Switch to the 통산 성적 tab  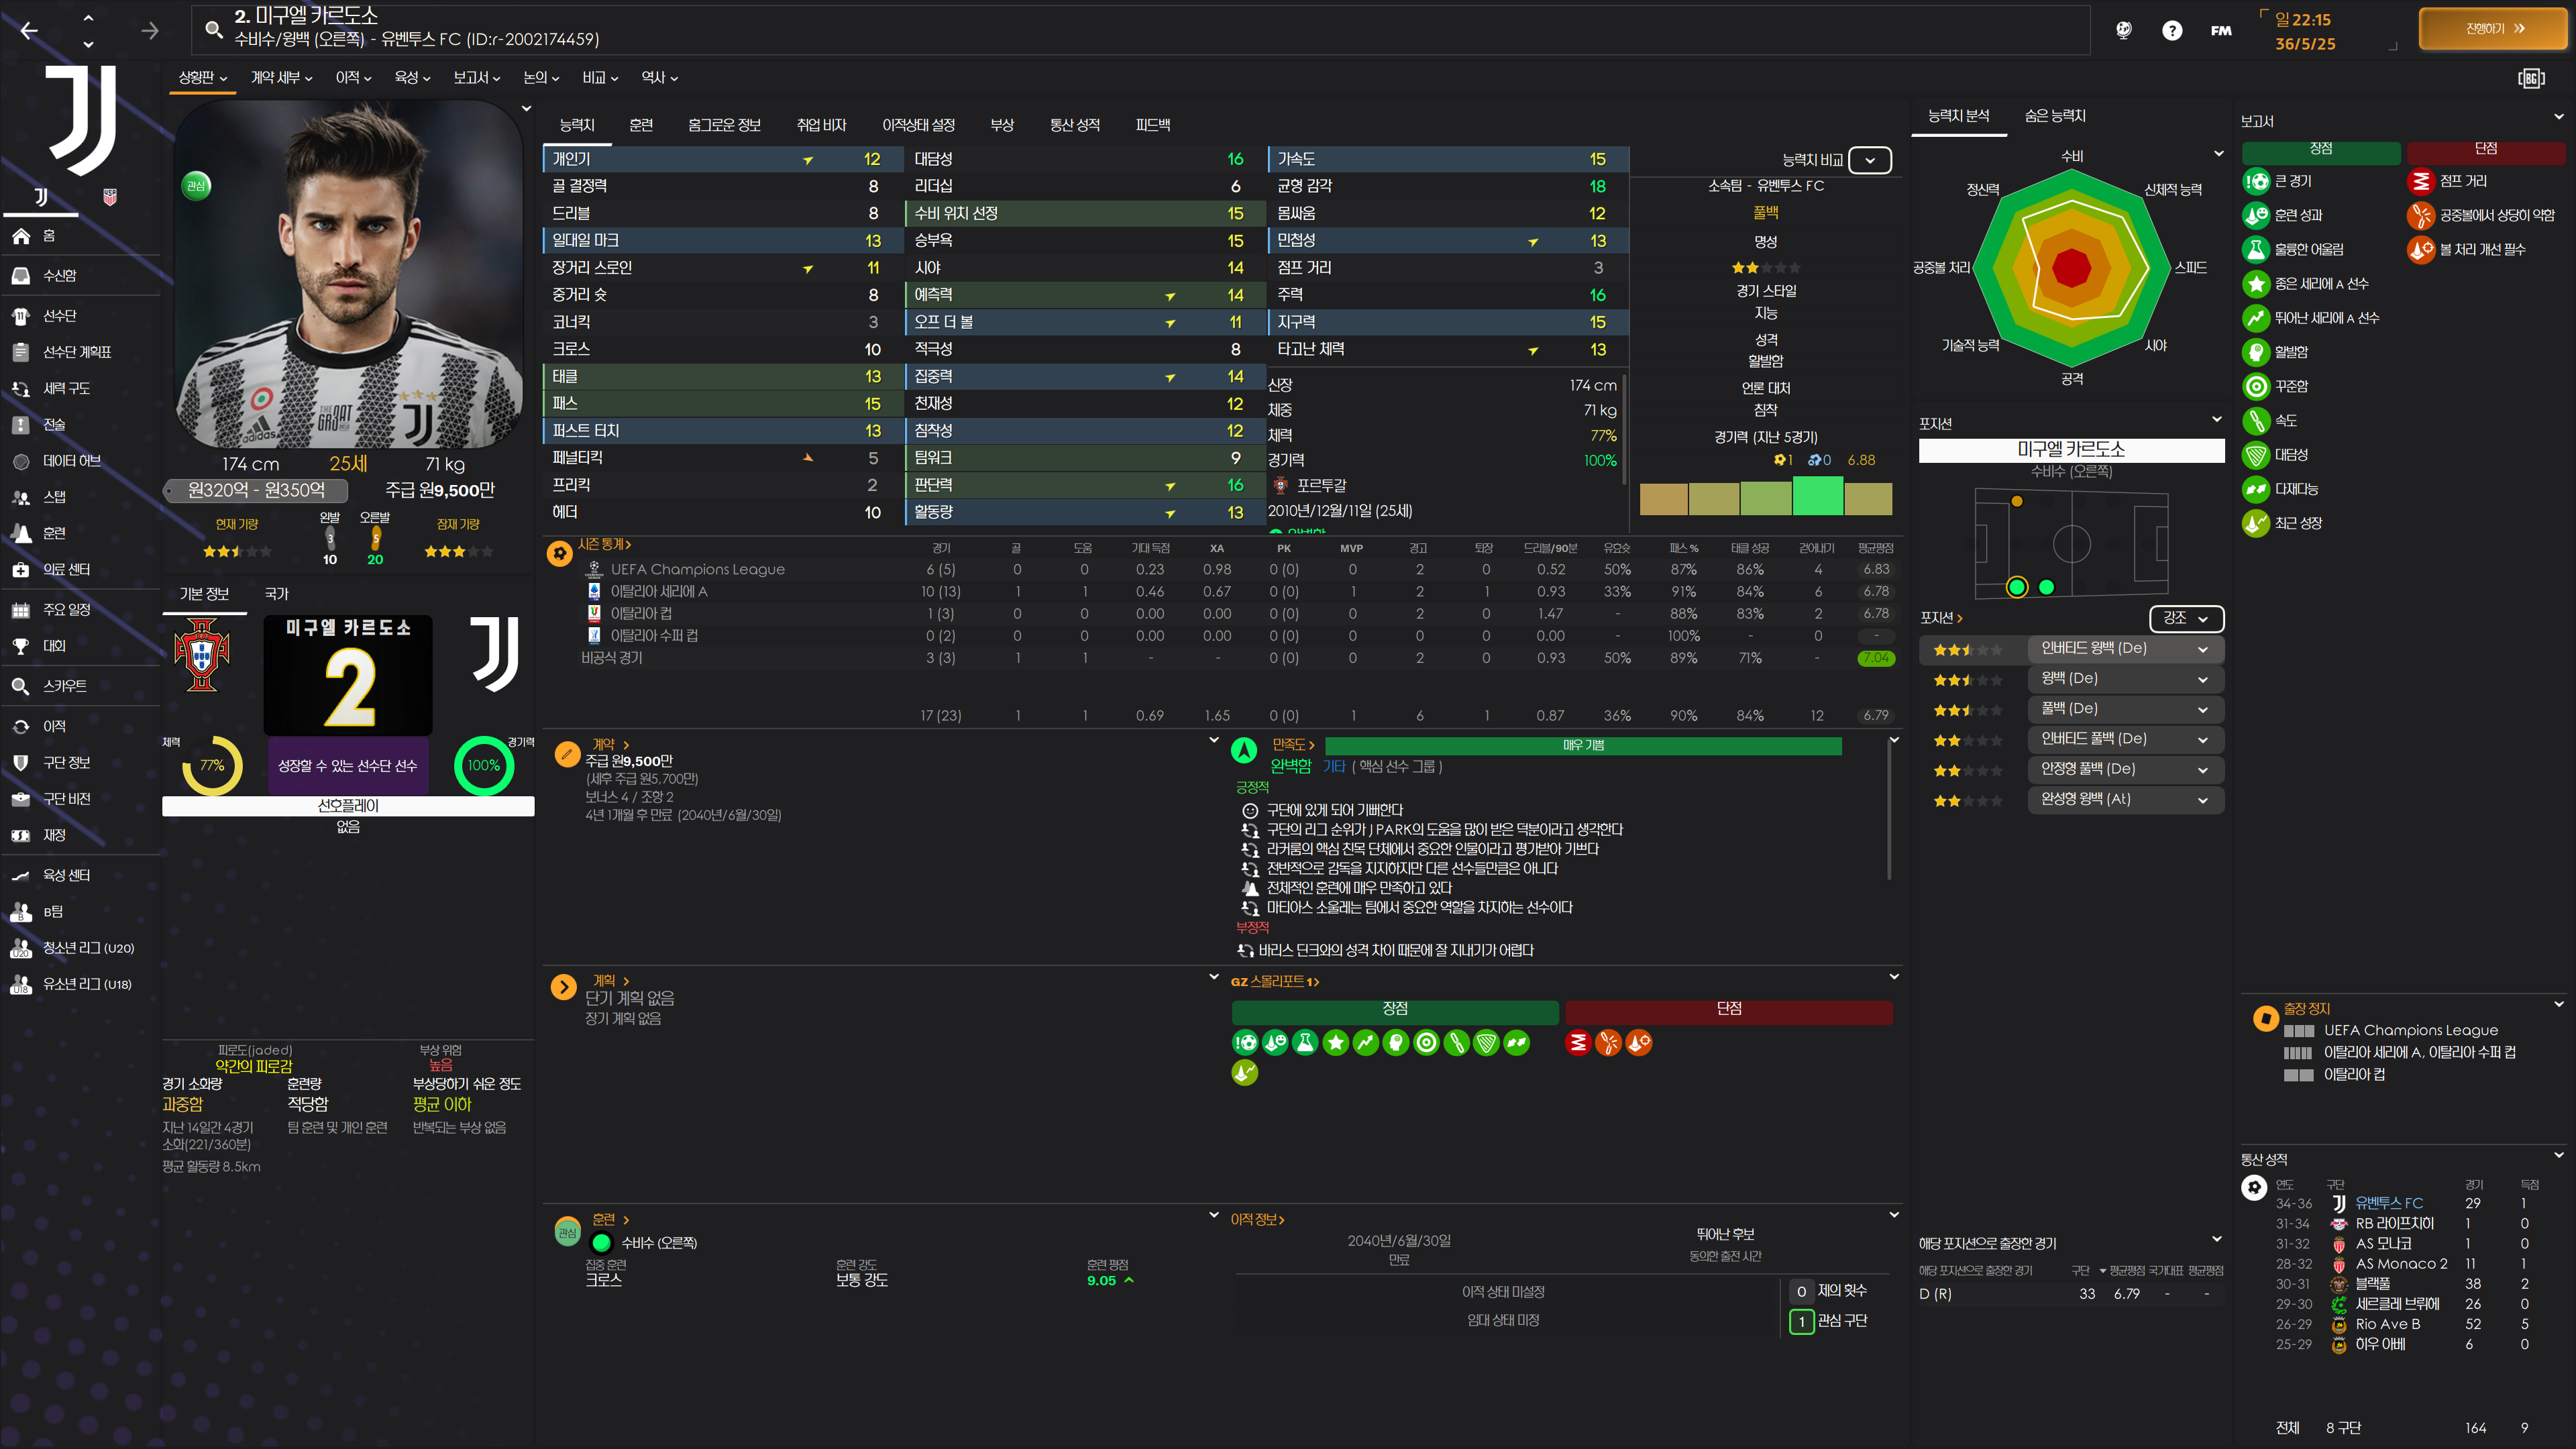click(1074, 125)
